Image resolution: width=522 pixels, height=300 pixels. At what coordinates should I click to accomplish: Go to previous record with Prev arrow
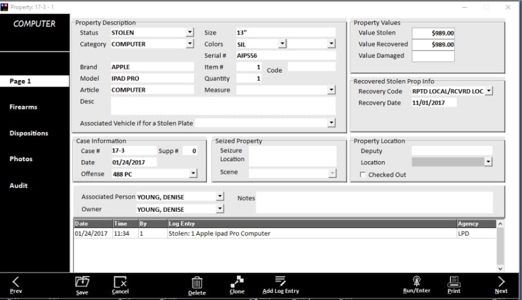tap(16, 285)
